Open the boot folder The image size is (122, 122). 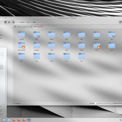[52, 36]
